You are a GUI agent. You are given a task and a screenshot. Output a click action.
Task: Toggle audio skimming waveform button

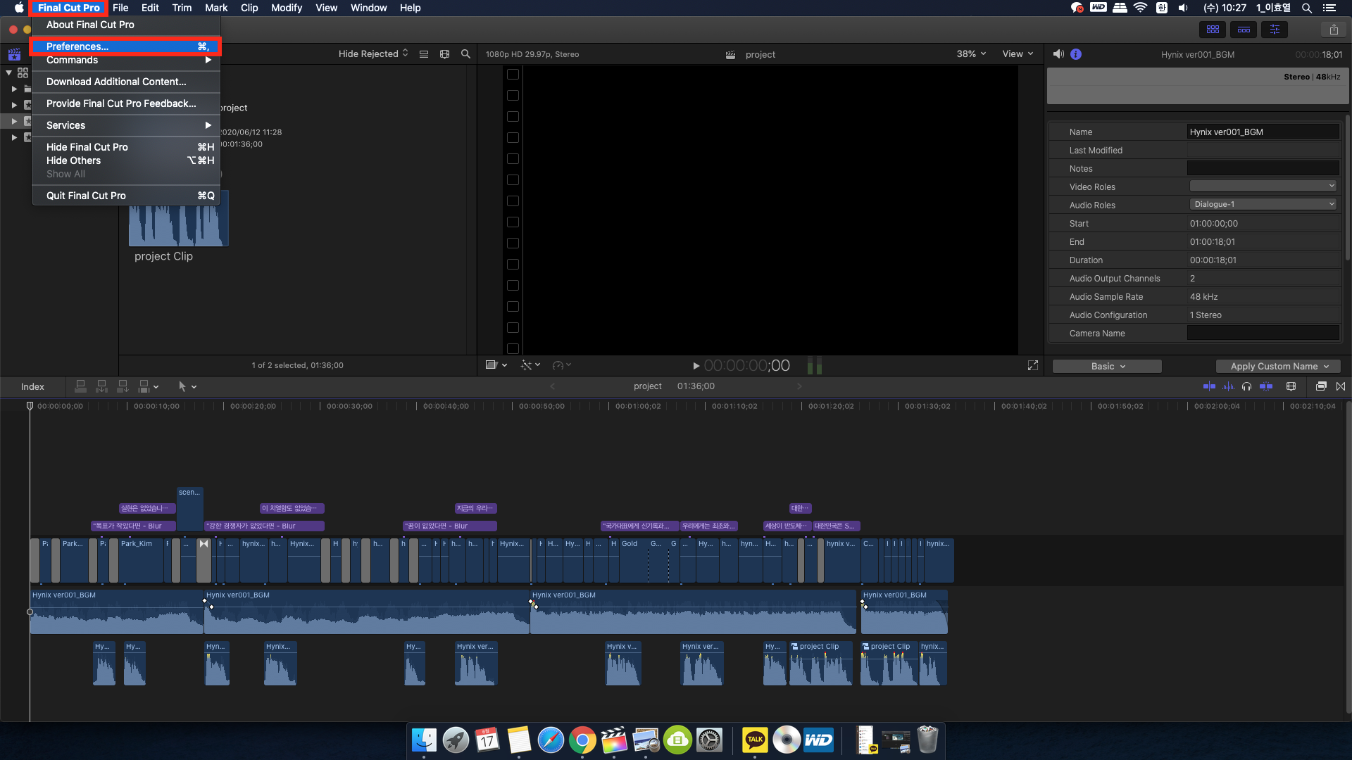pyautogui.click(x=1229, y=386)
